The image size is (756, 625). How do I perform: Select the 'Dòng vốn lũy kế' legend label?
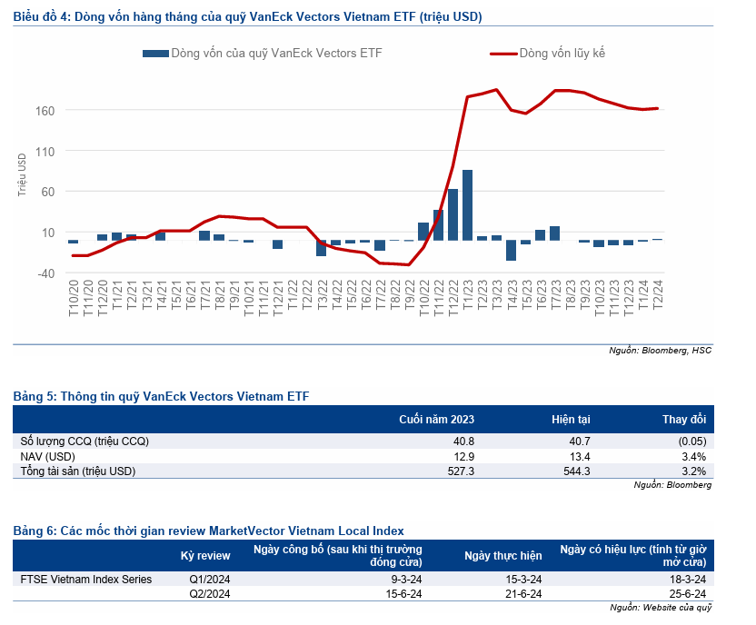click(x=562, y=54)
